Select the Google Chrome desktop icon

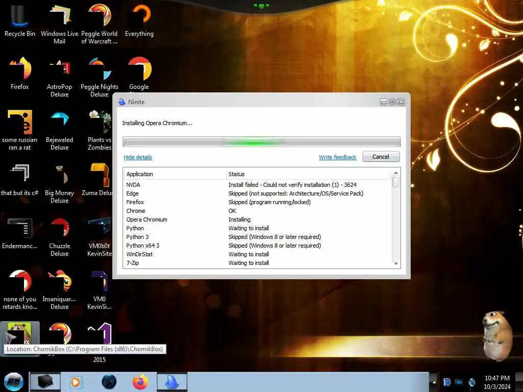139,74
